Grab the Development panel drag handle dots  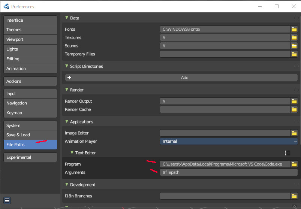[296, 184]
